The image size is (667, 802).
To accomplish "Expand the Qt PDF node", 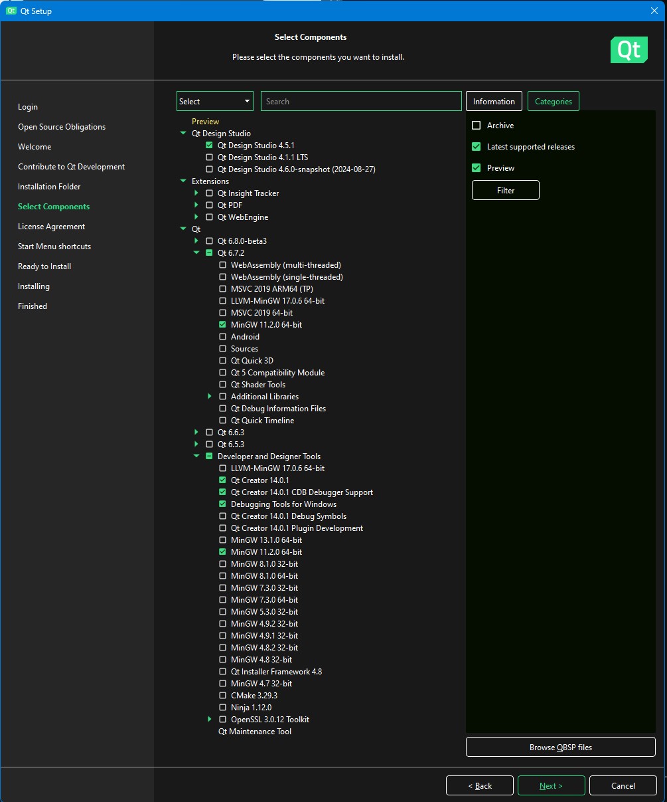I will coord(196,205).
